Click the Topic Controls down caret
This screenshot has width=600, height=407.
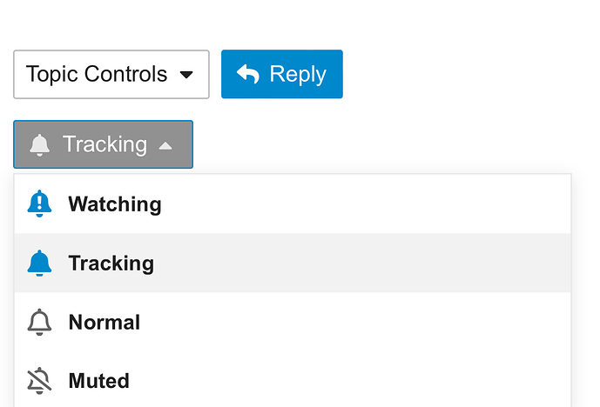[x=185, y=75]
